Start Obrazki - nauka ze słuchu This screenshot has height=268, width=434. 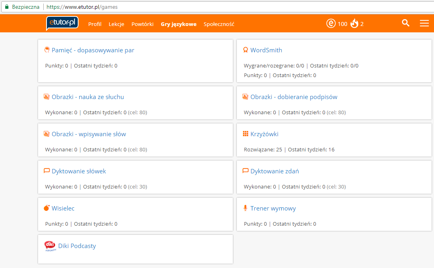(x=88, y=97)
